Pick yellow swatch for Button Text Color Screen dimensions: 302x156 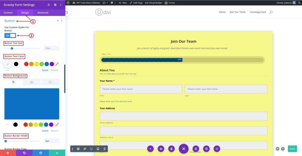(37, 64)
